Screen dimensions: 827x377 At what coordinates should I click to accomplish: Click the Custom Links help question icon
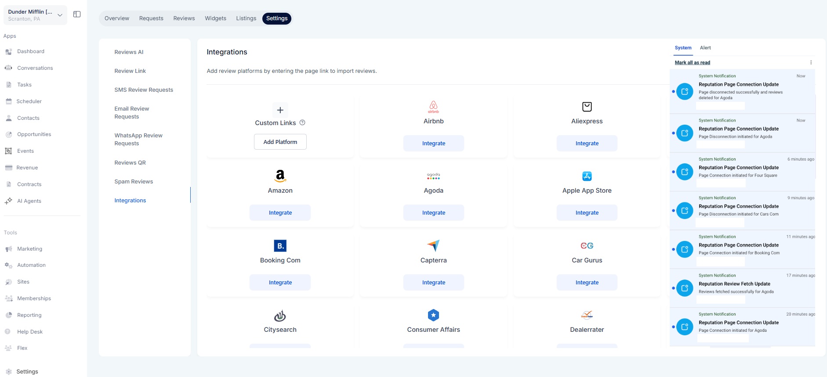[302, 123]
